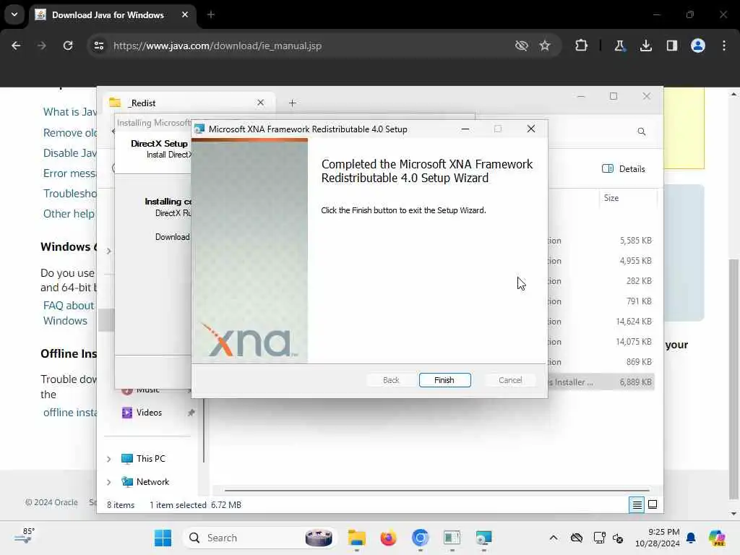
Task: Add a new File Explorer tab
Action: pyautogui.click(x=292, y=103)
